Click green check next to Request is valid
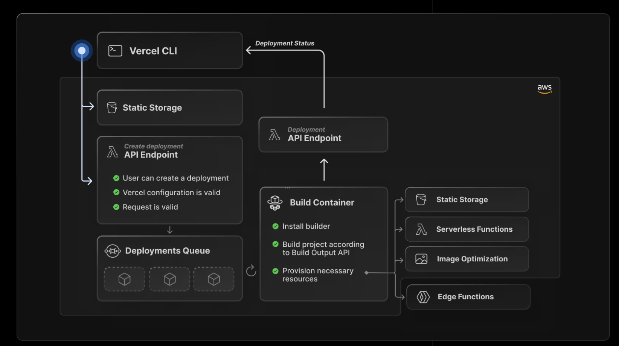This screenshot has height=346, width=619. 116,207
